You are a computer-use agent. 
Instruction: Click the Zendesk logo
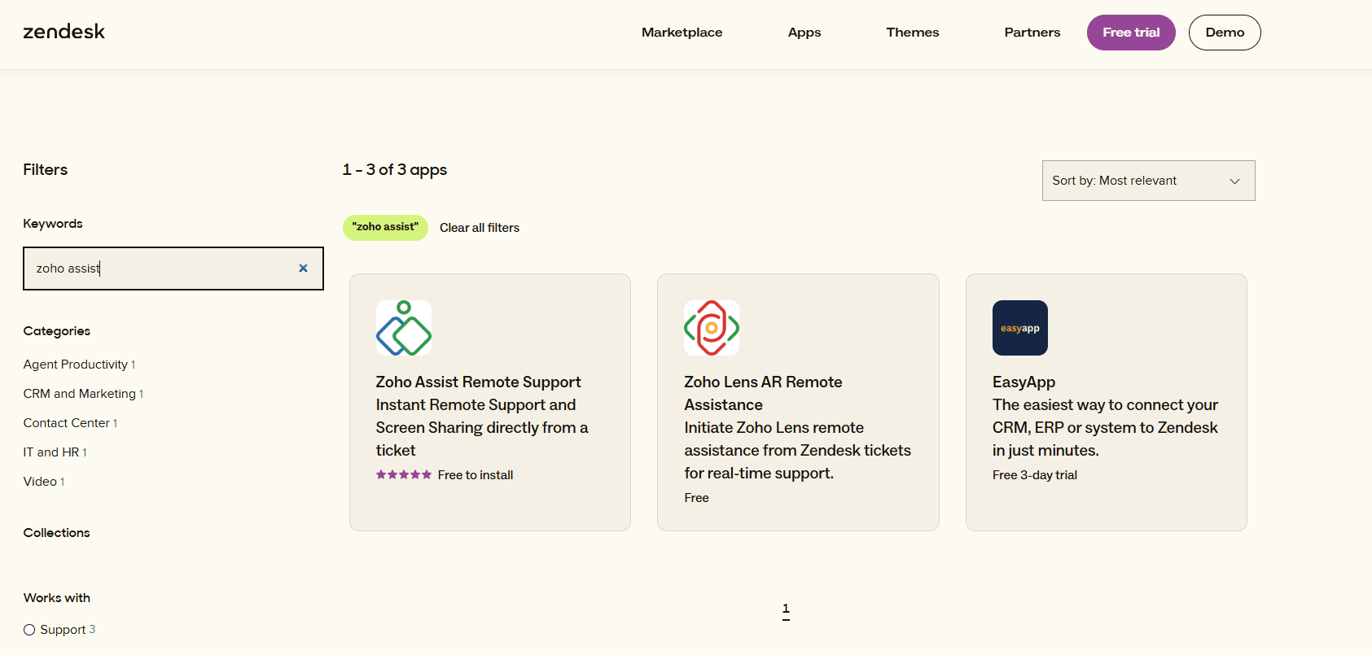(64, 32)
